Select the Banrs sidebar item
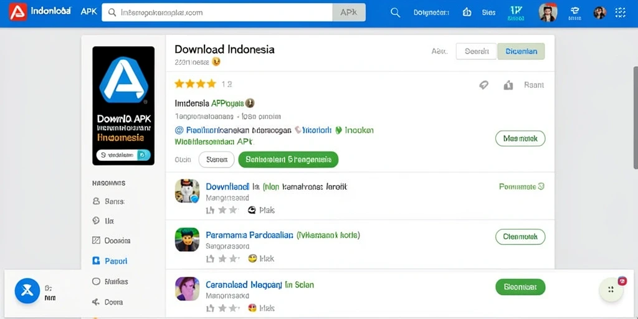Screen dimensions: 638x319 click(108, 201)
